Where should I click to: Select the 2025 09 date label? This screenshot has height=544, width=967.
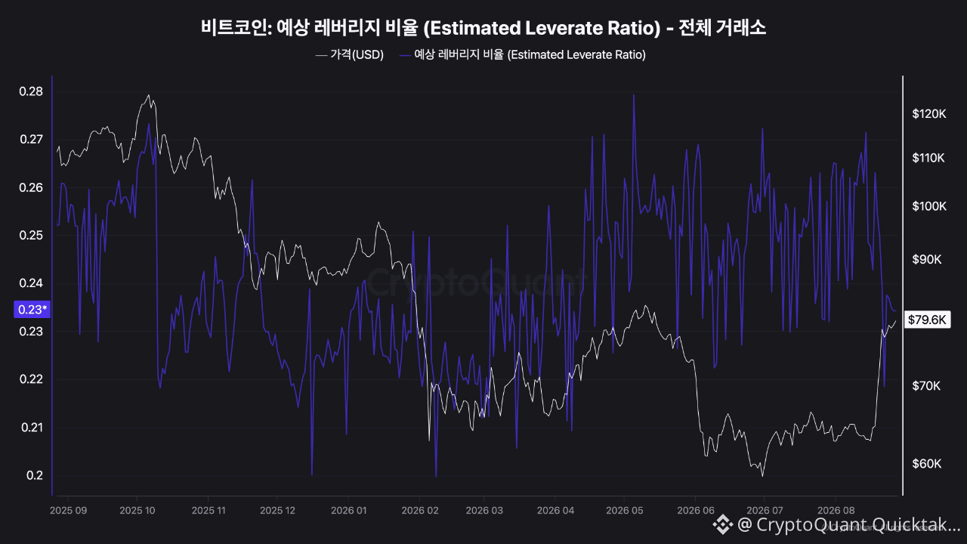pyautogui.click(x=68, y=511)
